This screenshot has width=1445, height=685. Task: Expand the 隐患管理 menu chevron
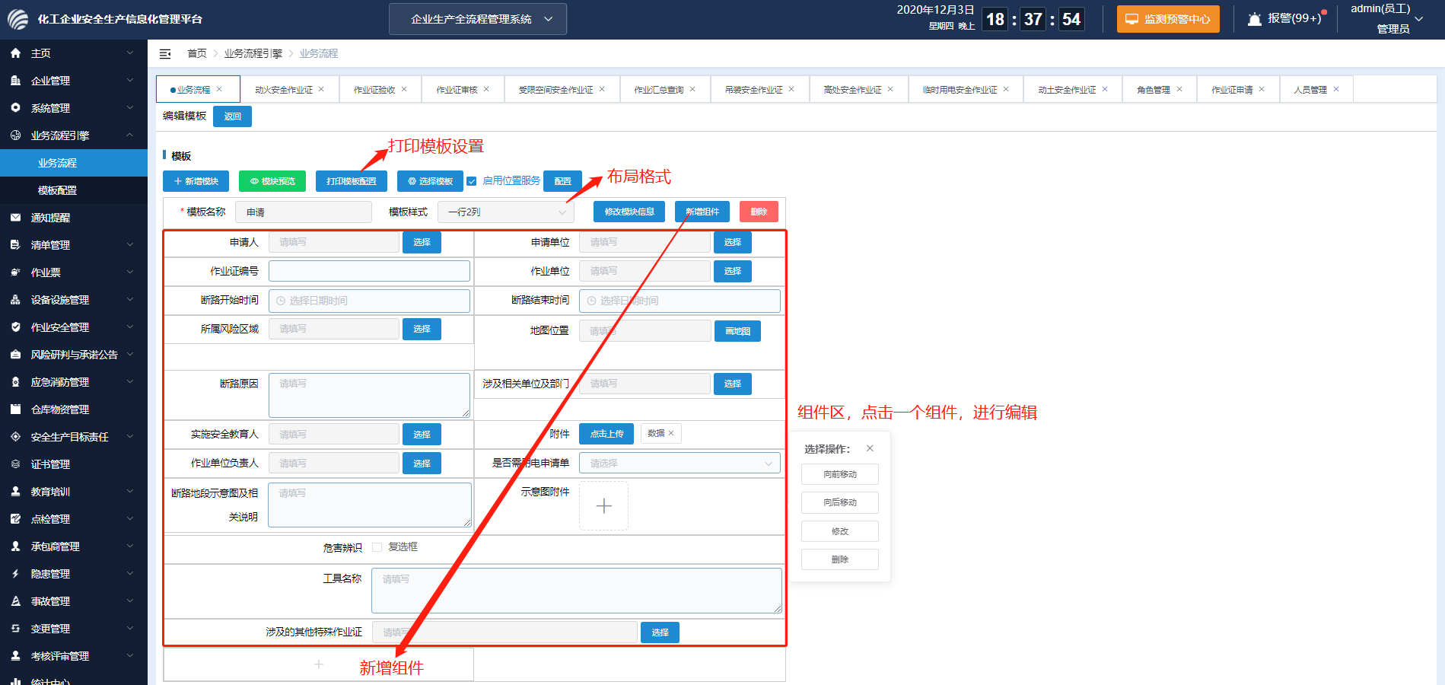pyautogui.click(x=130, y=574)
